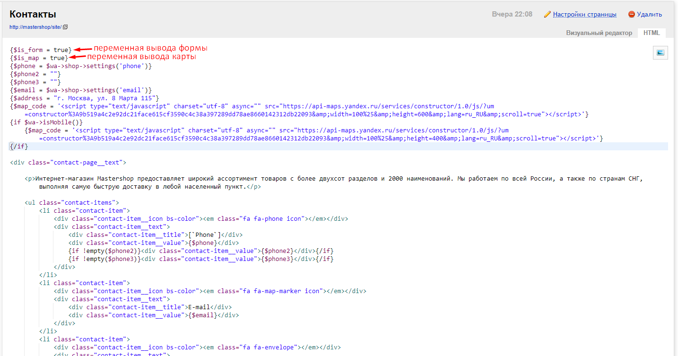The height and width of the screenshot is (356, 678).
Task: Place cursor on the {$is_form = true} line
Action: click(x=41, y=50)
